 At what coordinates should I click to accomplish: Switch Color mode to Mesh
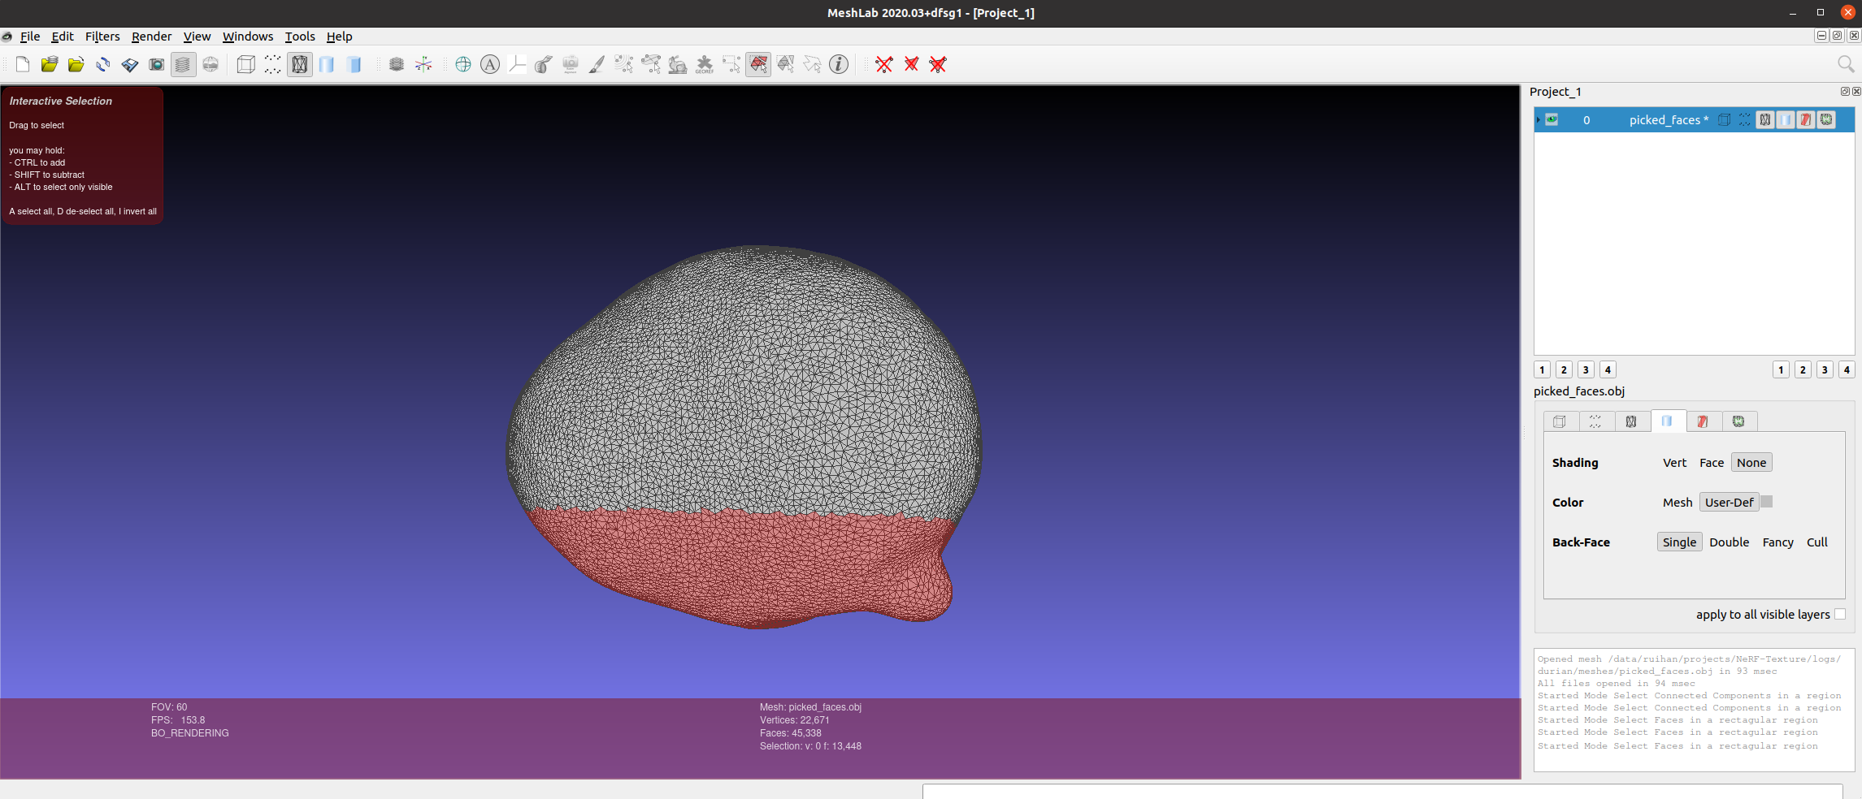tap(1678, 502)
